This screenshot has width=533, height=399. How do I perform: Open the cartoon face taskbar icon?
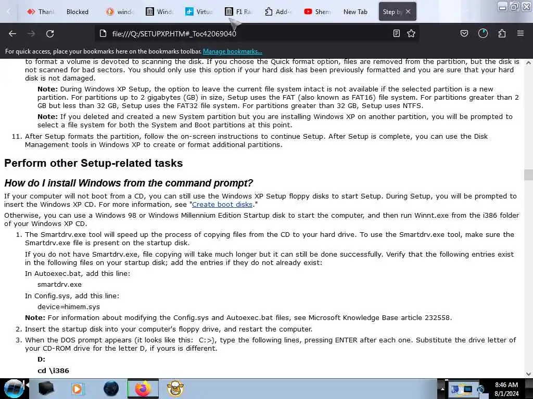[175, 389]
